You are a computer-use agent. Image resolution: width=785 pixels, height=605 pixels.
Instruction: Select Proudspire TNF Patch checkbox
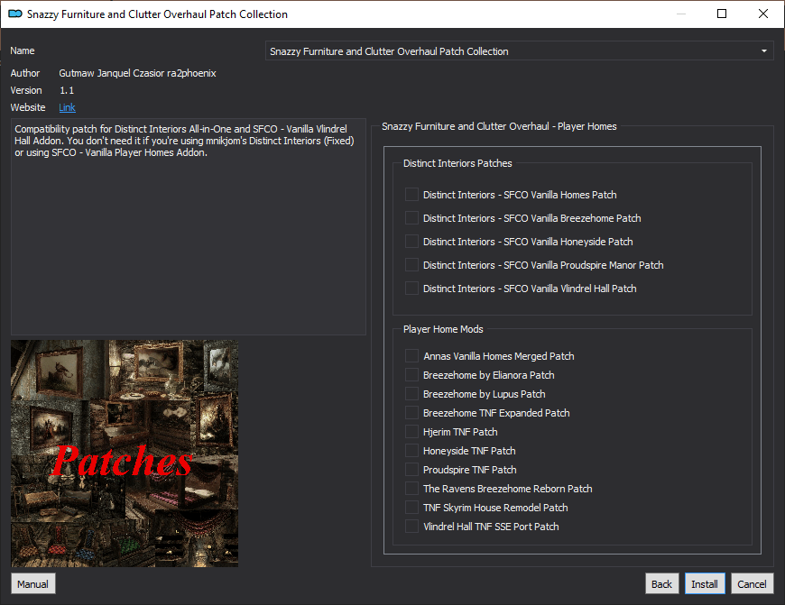(x=411, y=470)
